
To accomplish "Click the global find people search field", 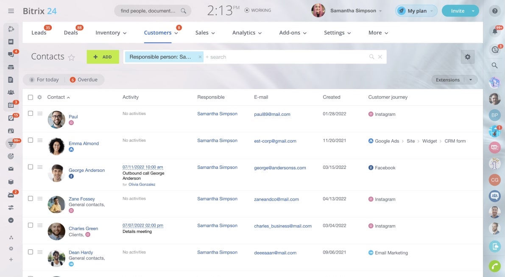I will pyautogui.click(x=148, y=11).
